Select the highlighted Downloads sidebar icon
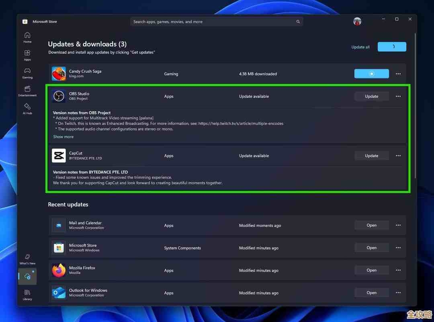This screenshot has width=434, height=322. point(27,276)
